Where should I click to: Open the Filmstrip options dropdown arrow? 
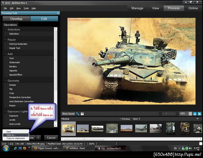[198, 119]
